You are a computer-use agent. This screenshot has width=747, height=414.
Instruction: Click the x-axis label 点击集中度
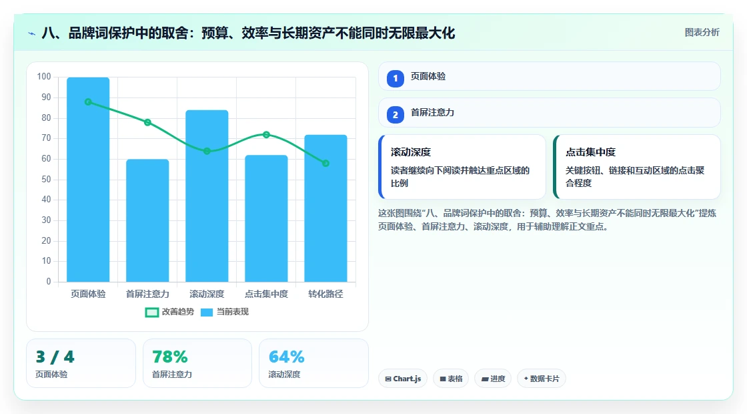coord(266,294)
